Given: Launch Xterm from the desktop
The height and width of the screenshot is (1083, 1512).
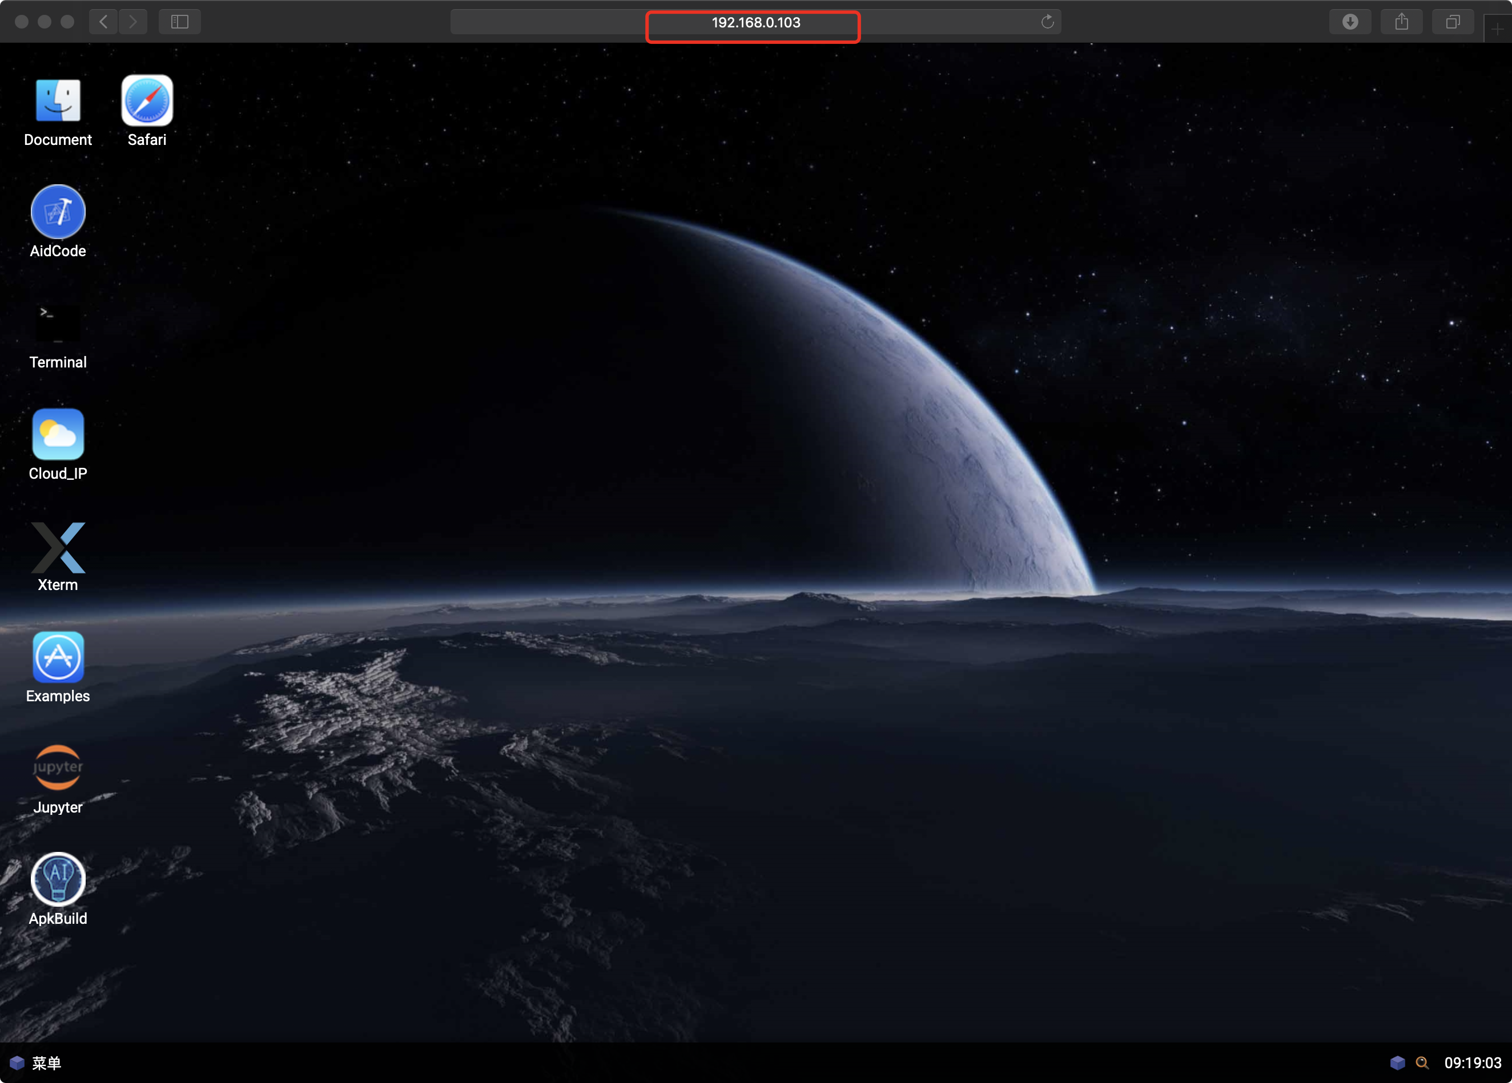Looking at the screenshot, I should (58, 548).
